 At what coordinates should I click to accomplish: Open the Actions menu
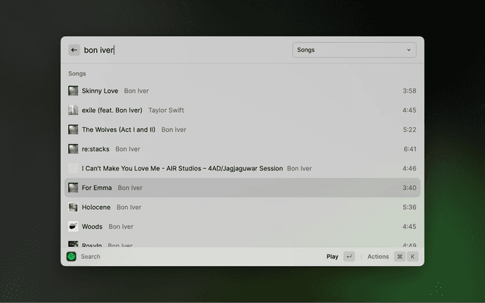click(x=377, y=257)
